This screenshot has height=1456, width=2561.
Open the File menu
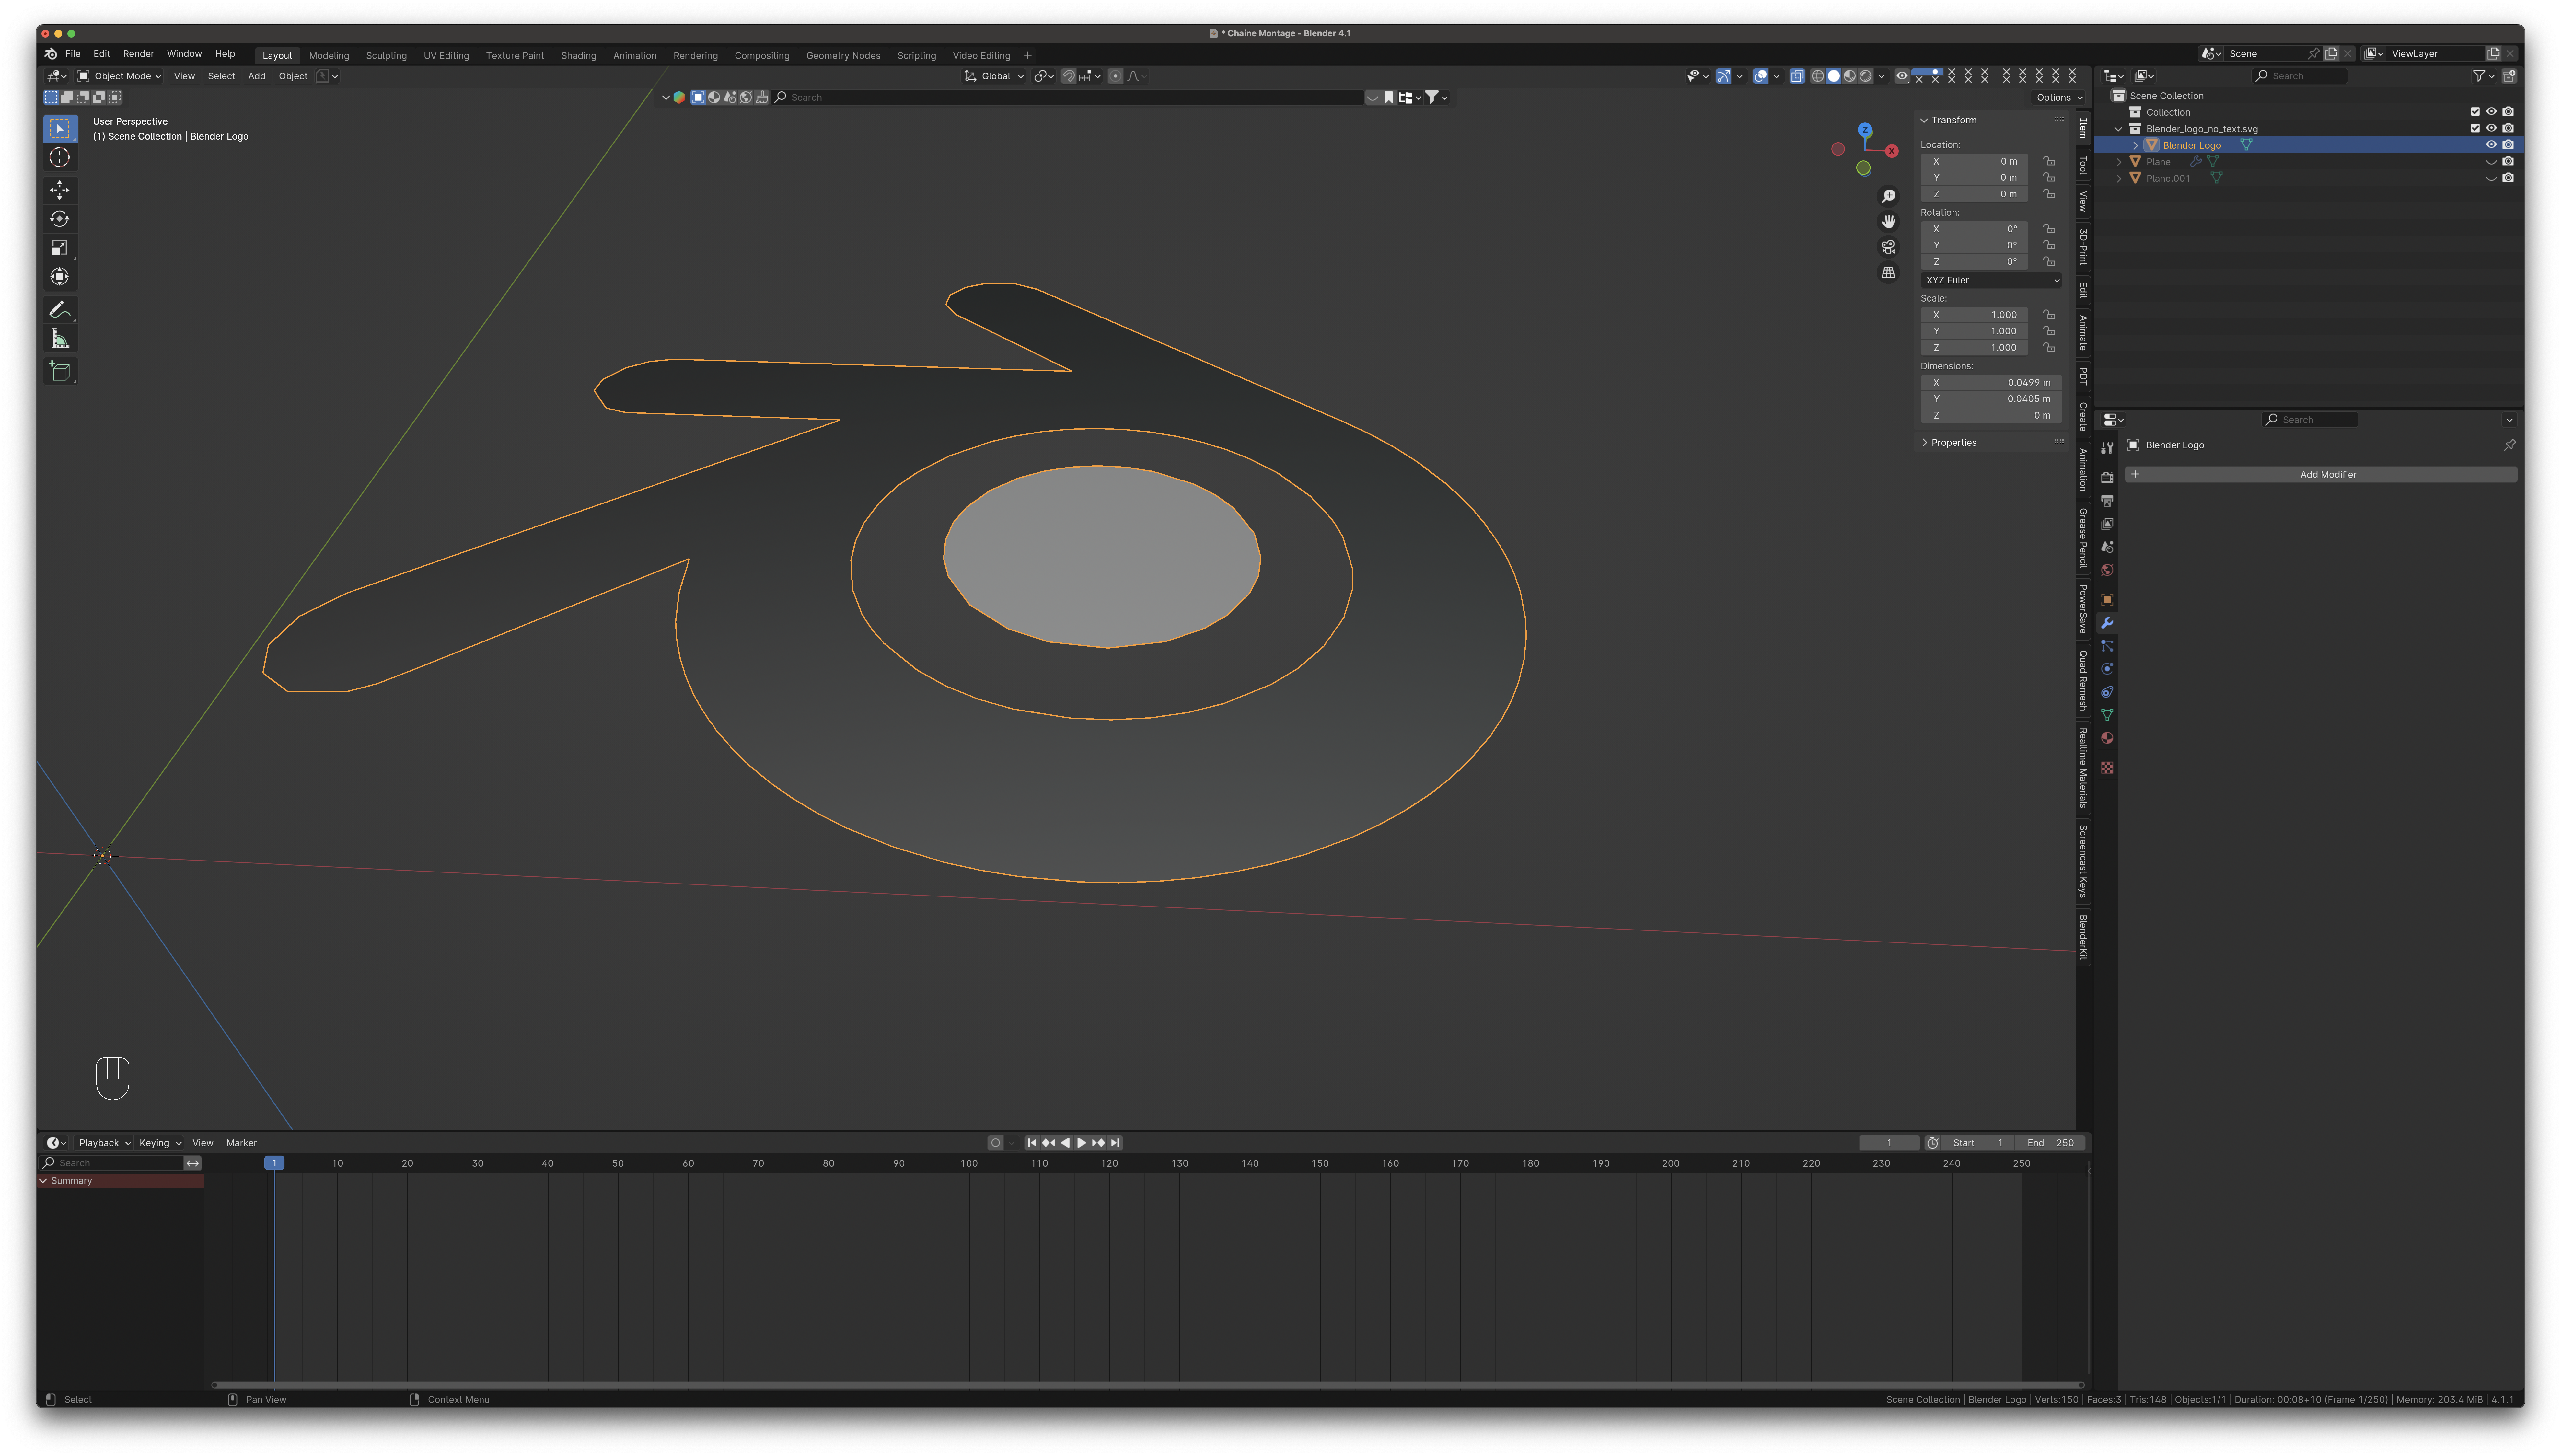tap(73, 54)
